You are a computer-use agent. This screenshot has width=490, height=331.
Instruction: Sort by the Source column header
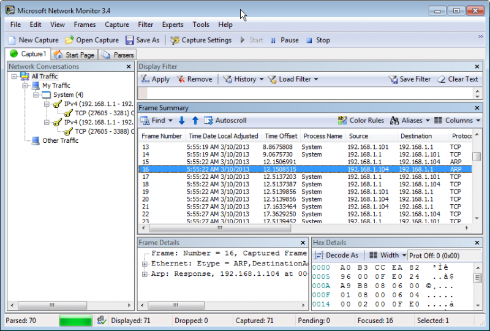tap(372, 136)
